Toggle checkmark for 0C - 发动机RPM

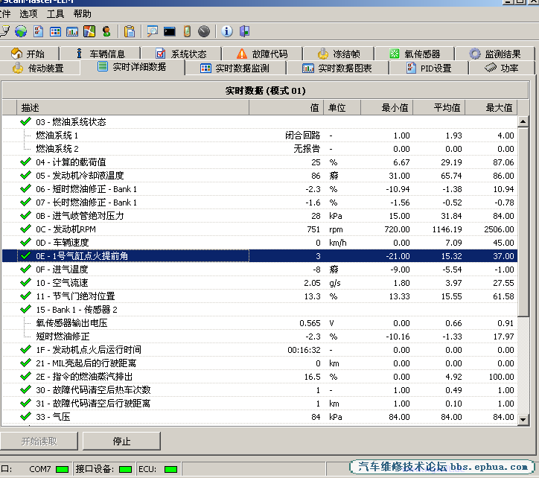tap(25, 229)
